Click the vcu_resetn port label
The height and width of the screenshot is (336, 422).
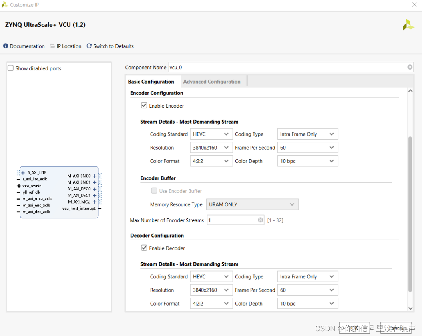pyautogui.click(x=32, y=186)
